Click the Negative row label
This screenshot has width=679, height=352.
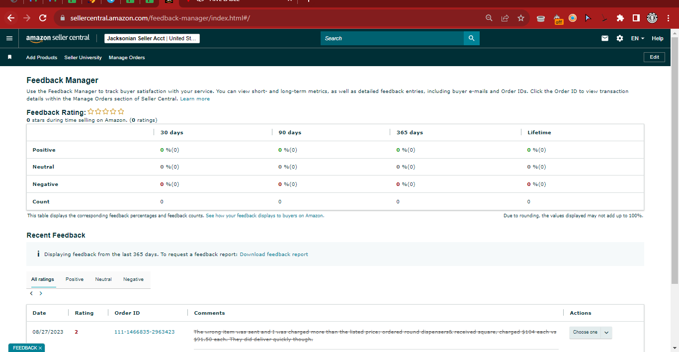(45, 184)
